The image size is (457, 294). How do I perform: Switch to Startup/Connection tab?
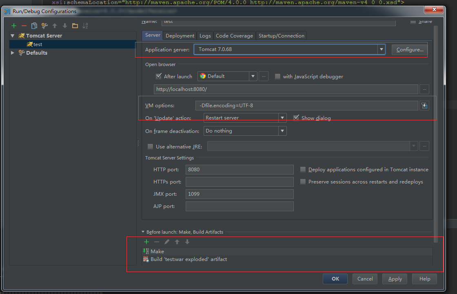282,35
